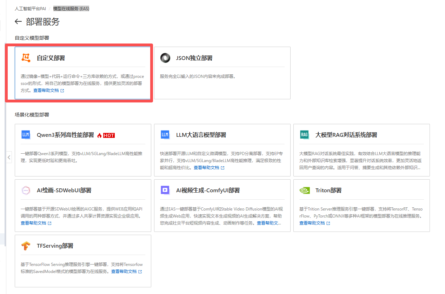The height and width of the screenshot is (294, 445).
Task: Click description starting 通过镜像+模型+代码
Action: coord(82,83)
